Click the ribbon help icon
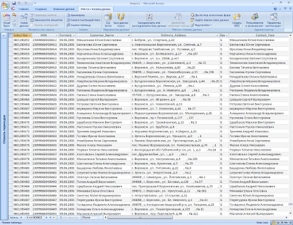Screen dimensions: 293x225 click(275, 9)
